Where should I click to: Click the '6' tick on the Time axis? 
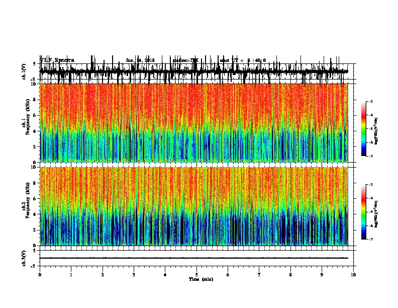(x=228, y=275)
